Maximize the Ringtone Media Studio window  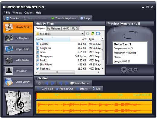coord(148,7)
